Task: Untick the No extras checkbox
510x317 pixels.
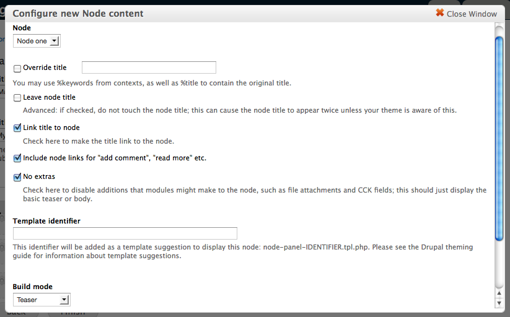Action: click(17, 177)
